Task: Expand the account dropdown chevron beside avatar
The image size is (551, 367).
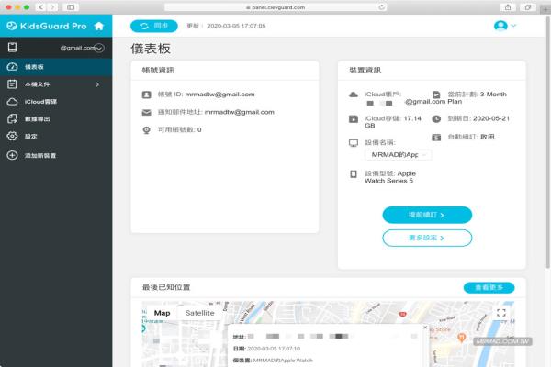Action: pyautogui.click(x=513, y=26)
